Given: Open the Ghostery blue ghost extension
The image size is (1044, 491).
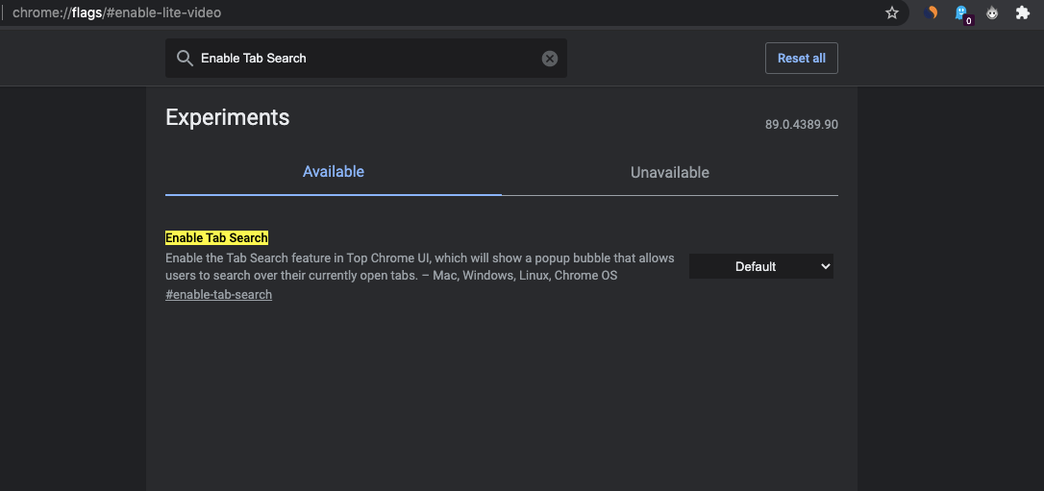Looking at the screenshot, I should (x=959, y=12).
